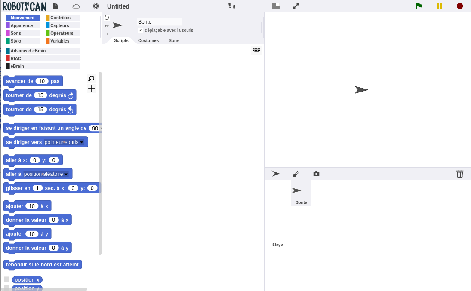Image resolution: width=471 pixels, height=291 pixels.
Task: Click the search magnifier in block palette
Action: pyautogui.click(x=91, y=79)
